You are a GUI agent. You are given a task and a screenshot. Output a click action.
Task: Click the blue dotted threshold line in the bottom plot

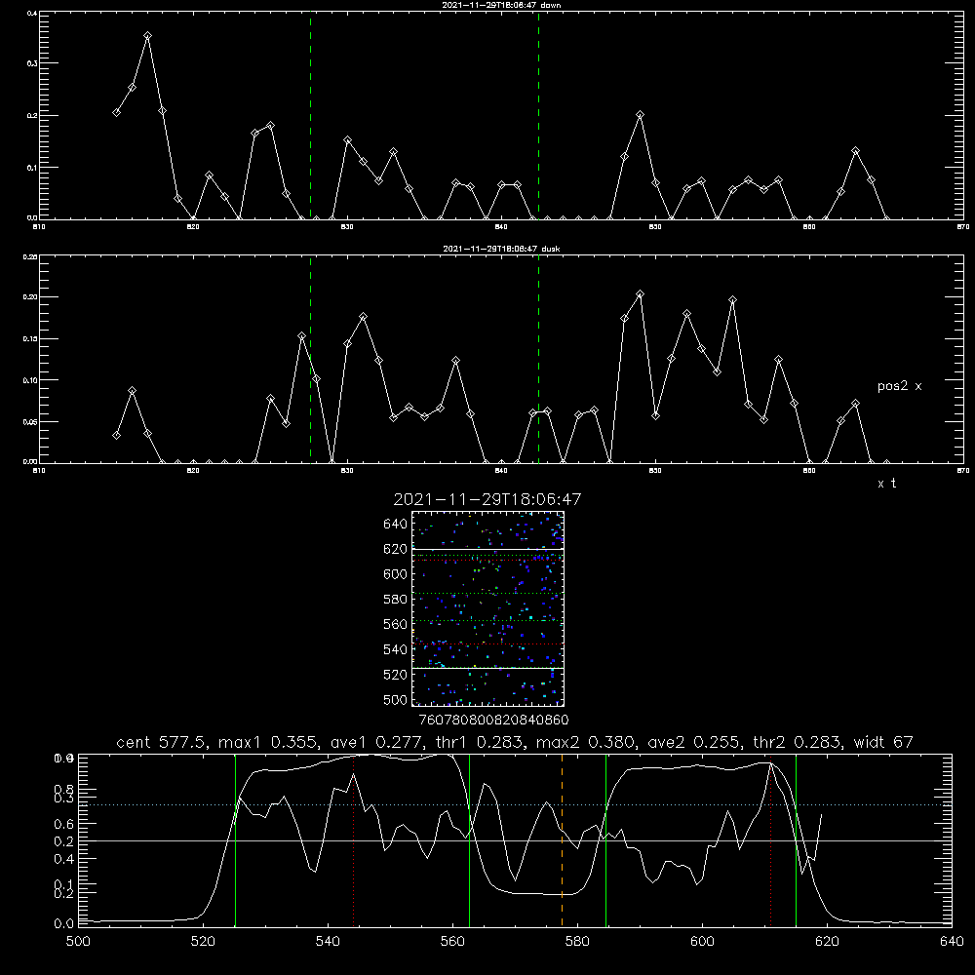tap(515, 804)
